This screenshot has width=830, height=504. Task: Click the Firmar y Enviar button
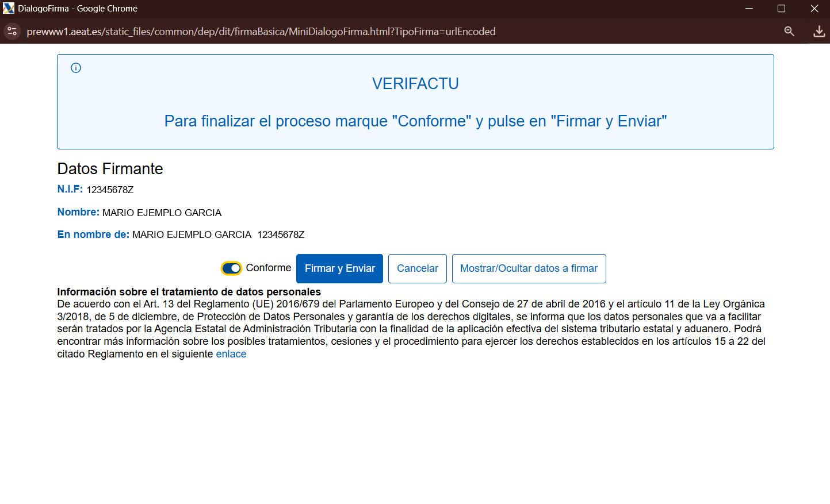[x=339, y=268]
